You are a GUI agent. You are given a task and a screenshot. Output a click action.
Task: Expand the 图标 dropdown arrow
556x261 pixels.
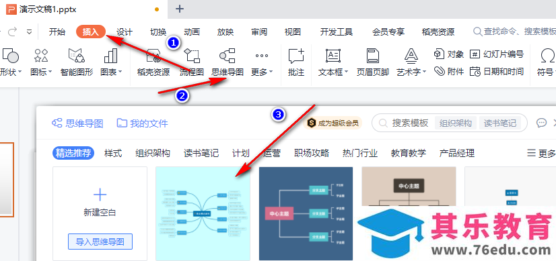(50, 72)
